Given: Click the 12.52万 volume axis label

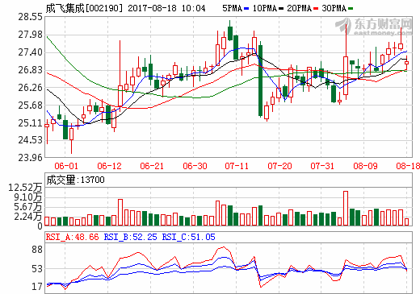Looking at the screenshot, I should click(25, 188).
